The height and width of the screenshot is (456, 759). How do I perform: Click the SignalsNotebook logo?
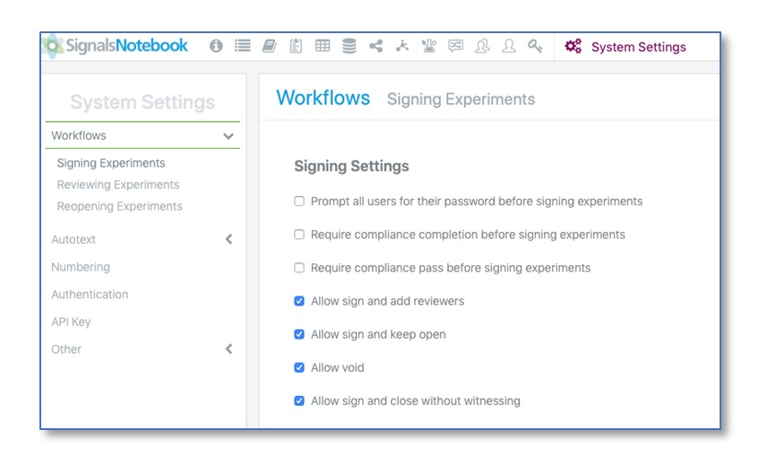[116, 47]
